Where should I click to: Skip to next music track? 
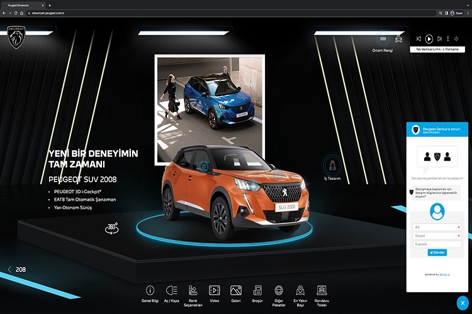(x=439, y=39)
